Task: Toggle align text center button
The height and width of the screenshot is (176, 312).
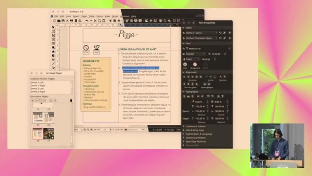Action: pyautogui.click(x=188, y=77)
